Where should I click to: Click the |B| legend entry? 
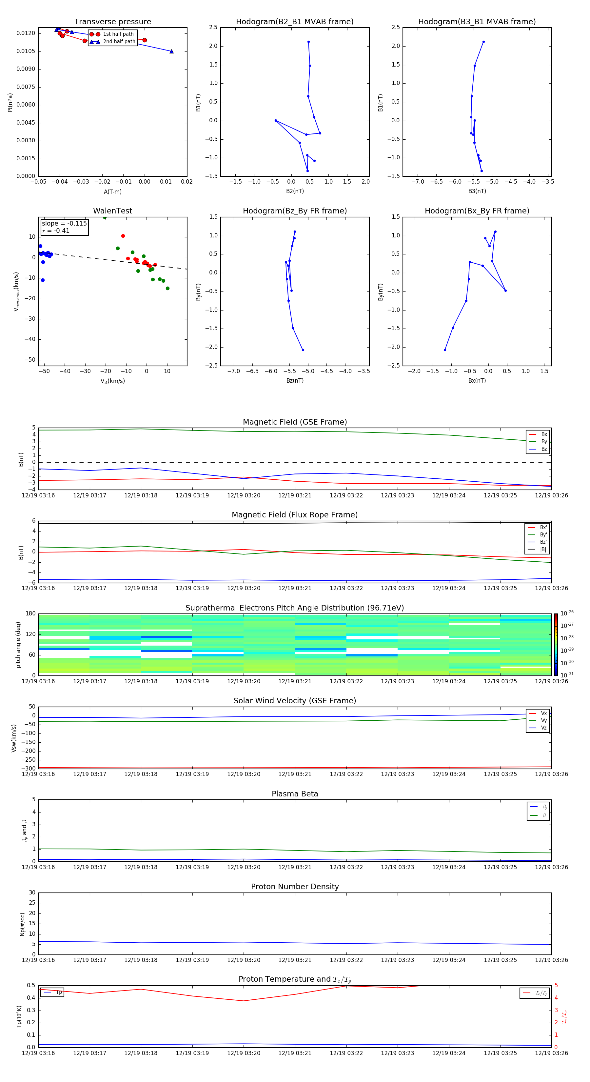[538, 550]
